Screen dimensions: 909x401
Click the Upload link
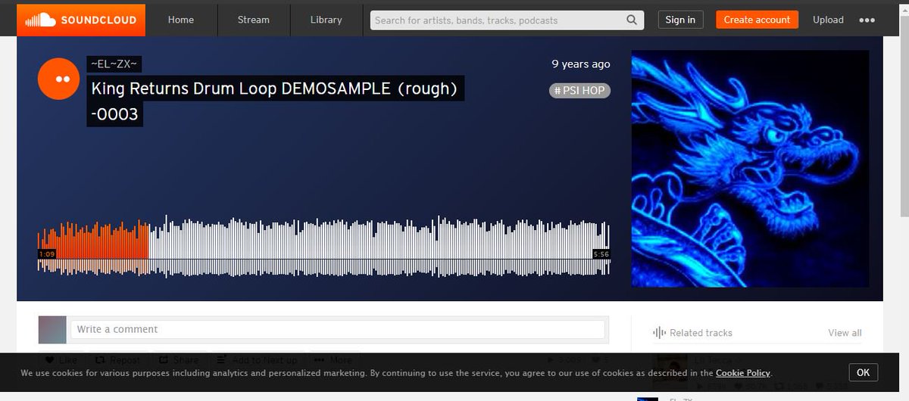[828, 20]
